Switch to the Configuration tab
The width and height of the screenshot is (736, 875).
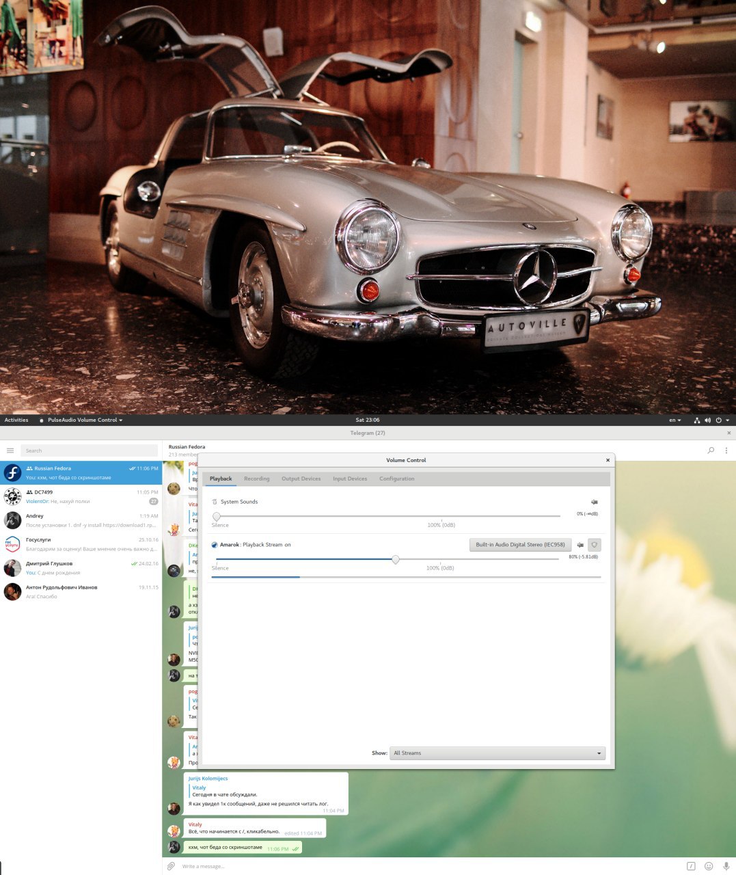tap(397, 479)
